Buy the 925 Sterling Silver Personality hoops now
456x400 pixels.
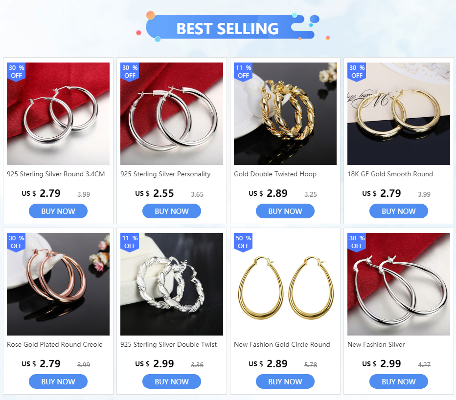[172, 211]
